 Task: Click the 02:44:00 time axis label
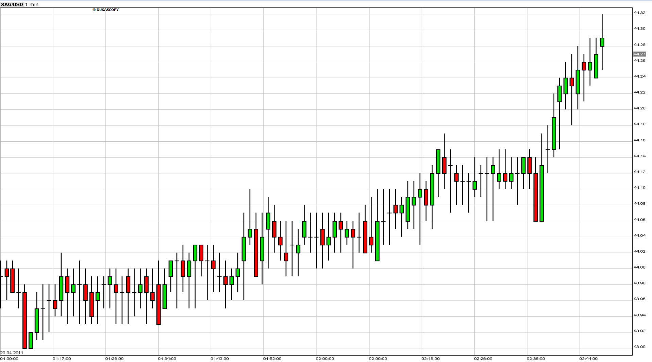pyautogui.click(x=588, y=359)
